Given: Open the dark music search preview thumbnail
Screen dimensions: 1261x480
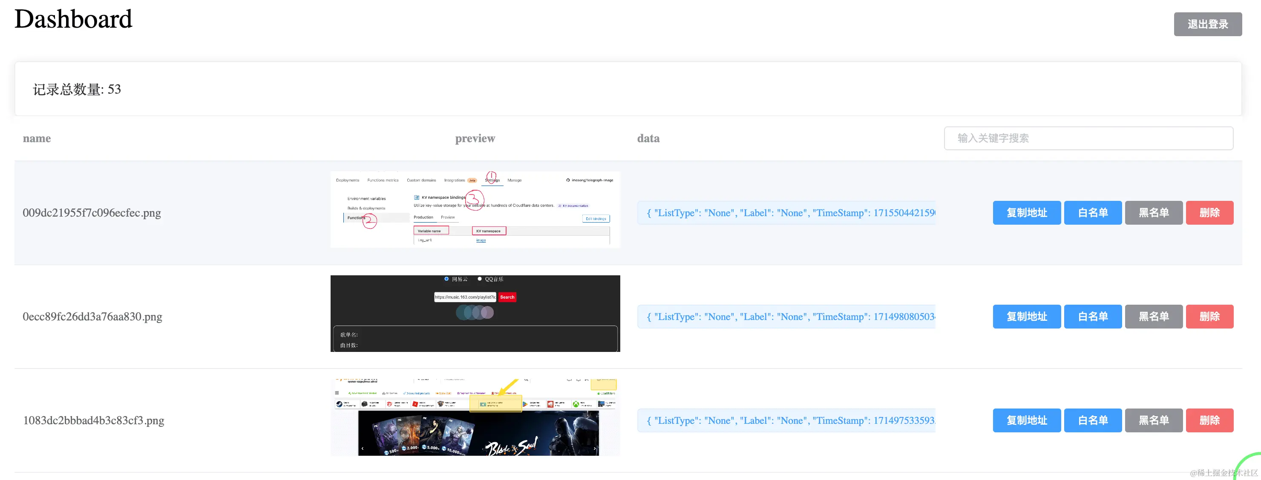Looking at the screenshot, I should (475, 314).
